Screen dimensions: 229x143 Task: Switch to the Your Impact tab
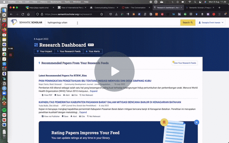coord(44,51)
